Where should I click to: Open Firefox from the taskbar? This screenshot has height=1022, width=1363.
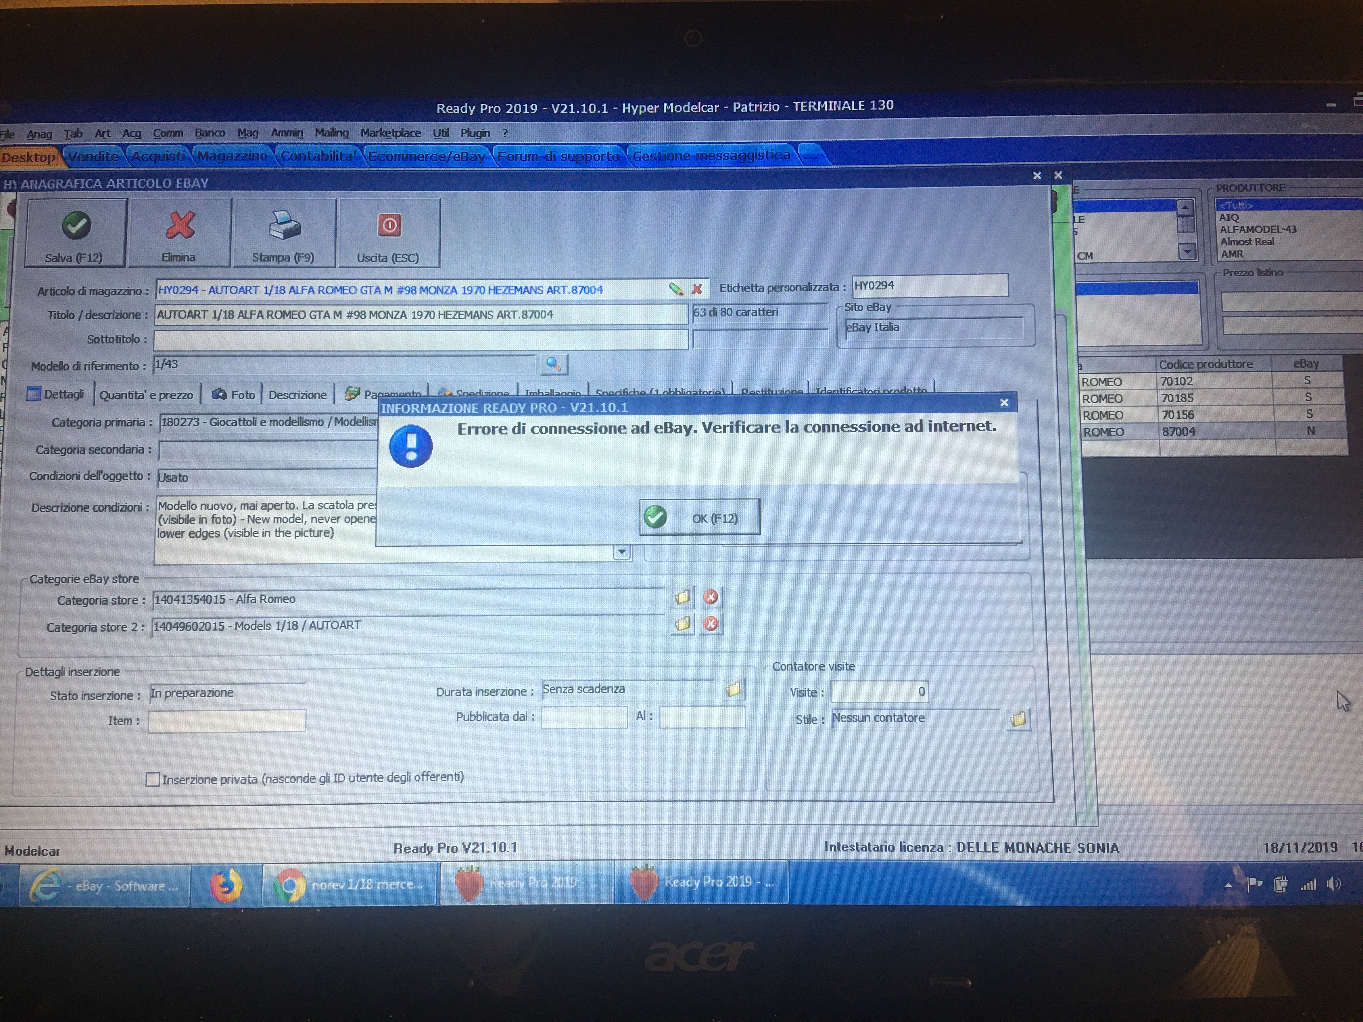coord(226,885)
